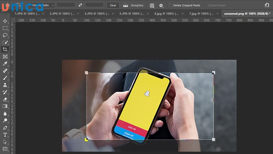Toggle the Content-Aware checkbox
The image size is (273, 154).
pyautogui.click(x=205, y=5)
